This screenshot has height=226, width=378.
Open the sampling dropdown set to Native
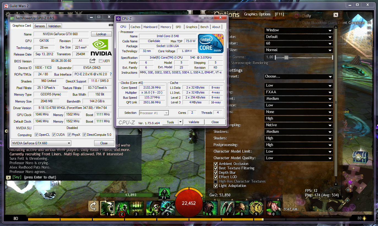click(298, 125)
